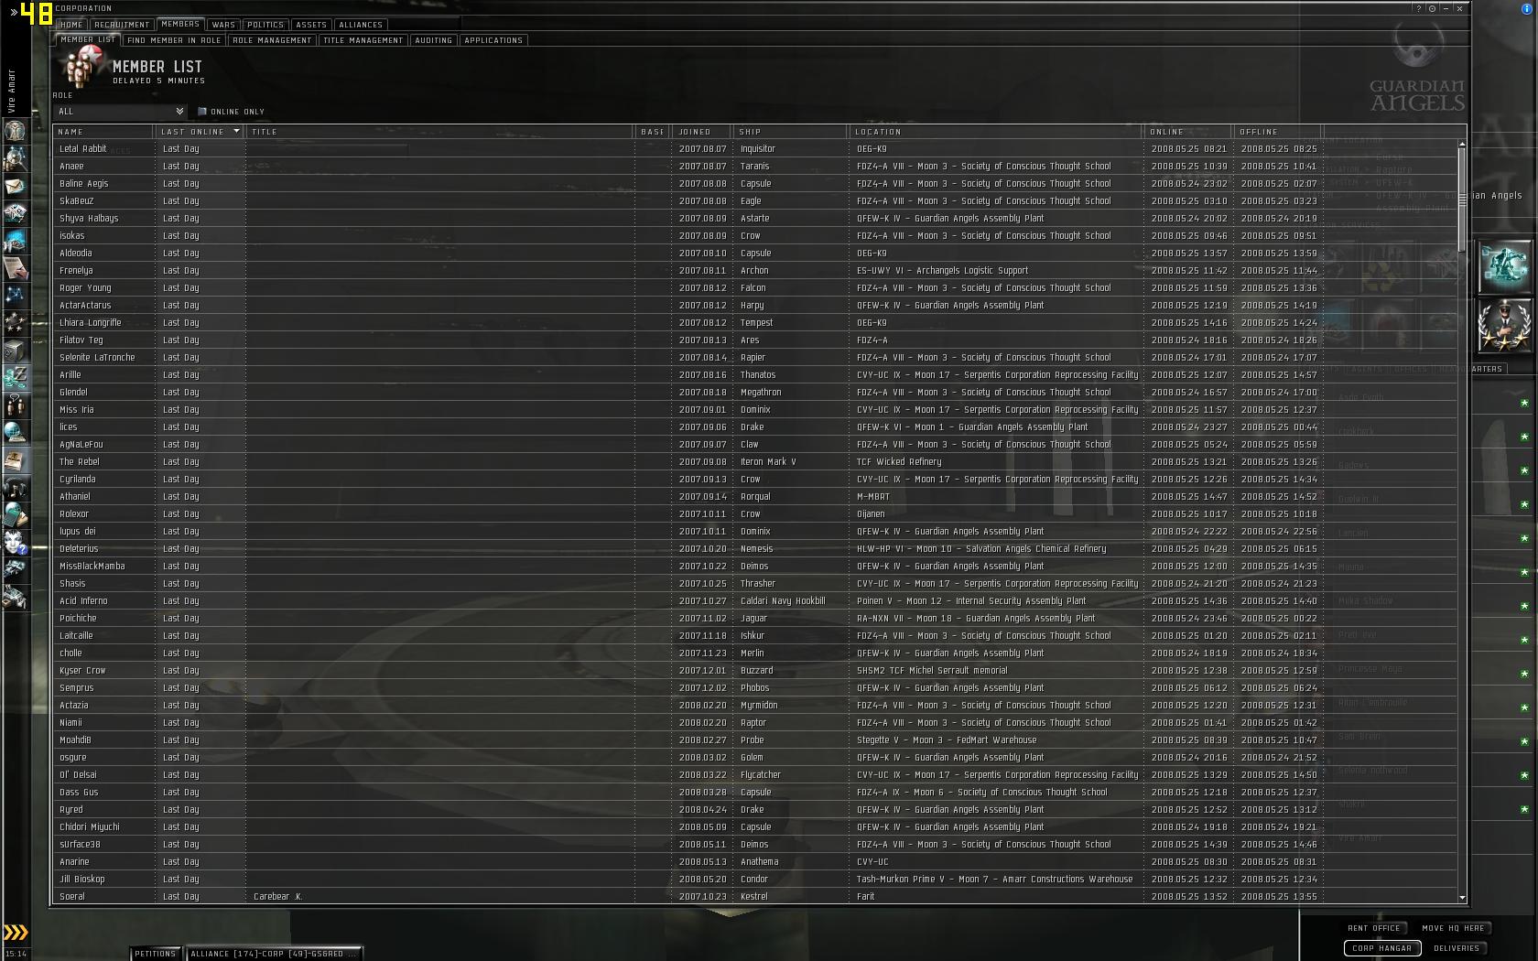The height and width of the screenshot is (961, 1538).
Task: Open the Corp Hangar button
Action: click(x=1382, y=948)
